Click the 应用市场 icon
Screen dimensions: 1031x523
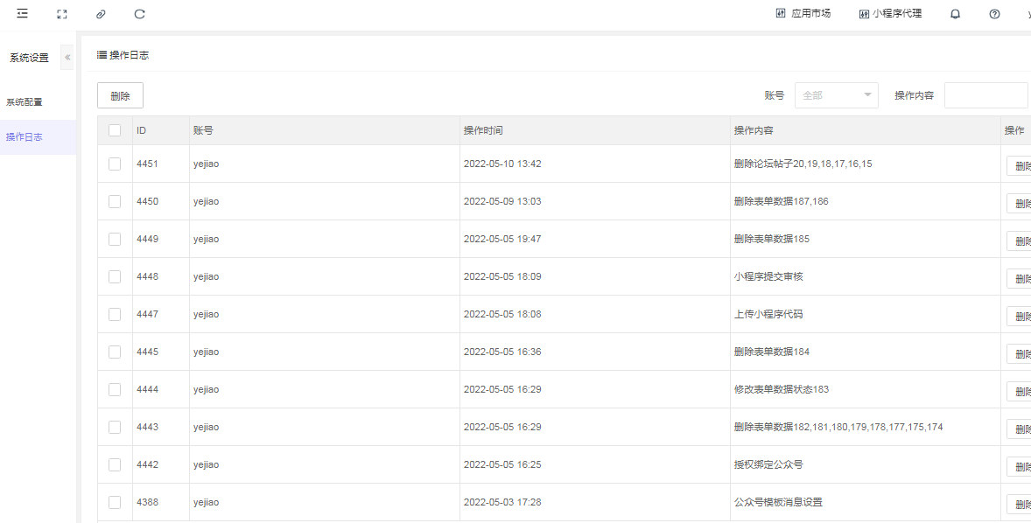pyautogui.click(x=781, y=14)
